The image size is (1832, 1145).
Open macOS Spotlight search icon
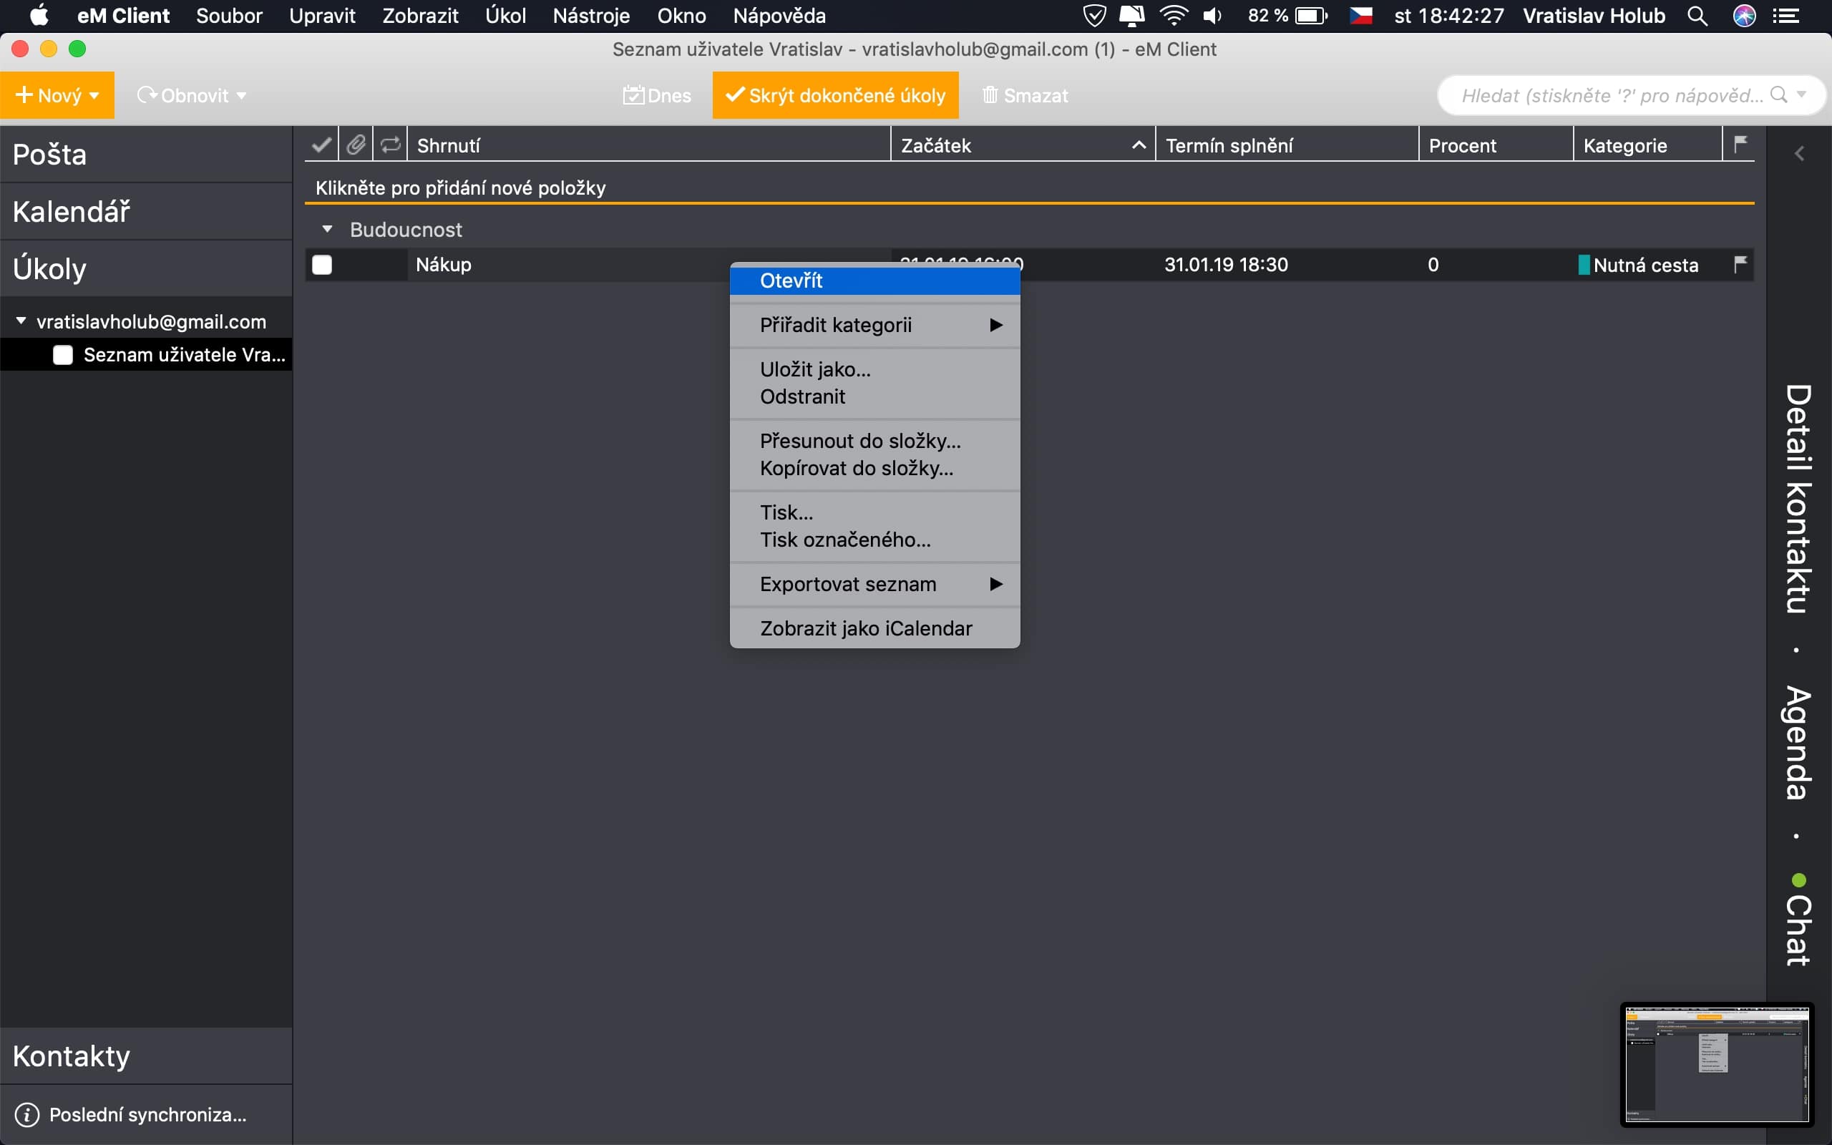tap(1697, 16)
